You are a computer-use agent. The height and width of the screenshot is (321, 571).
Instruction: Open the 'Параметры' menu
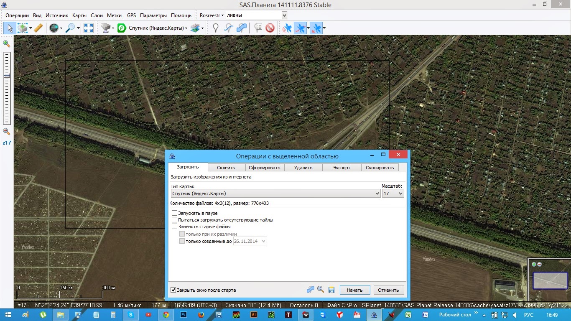153,15
